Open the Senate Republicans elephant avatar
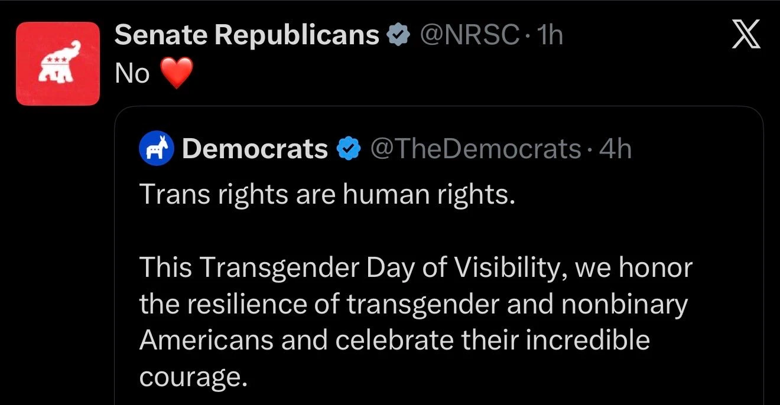780x405 pixels. (58, 64)
